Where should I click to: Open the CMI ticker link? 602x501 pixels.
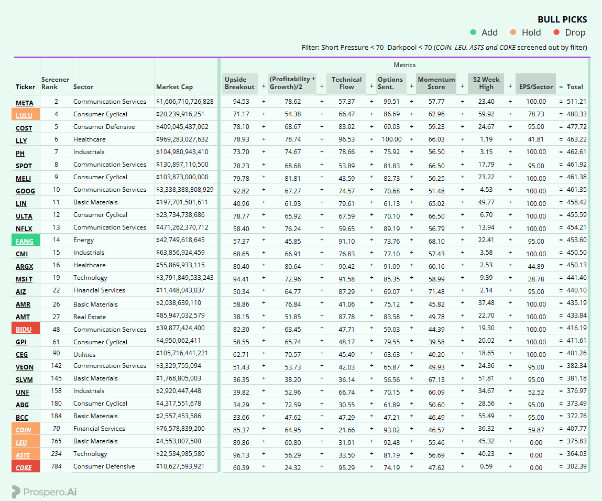click(22, 254)
